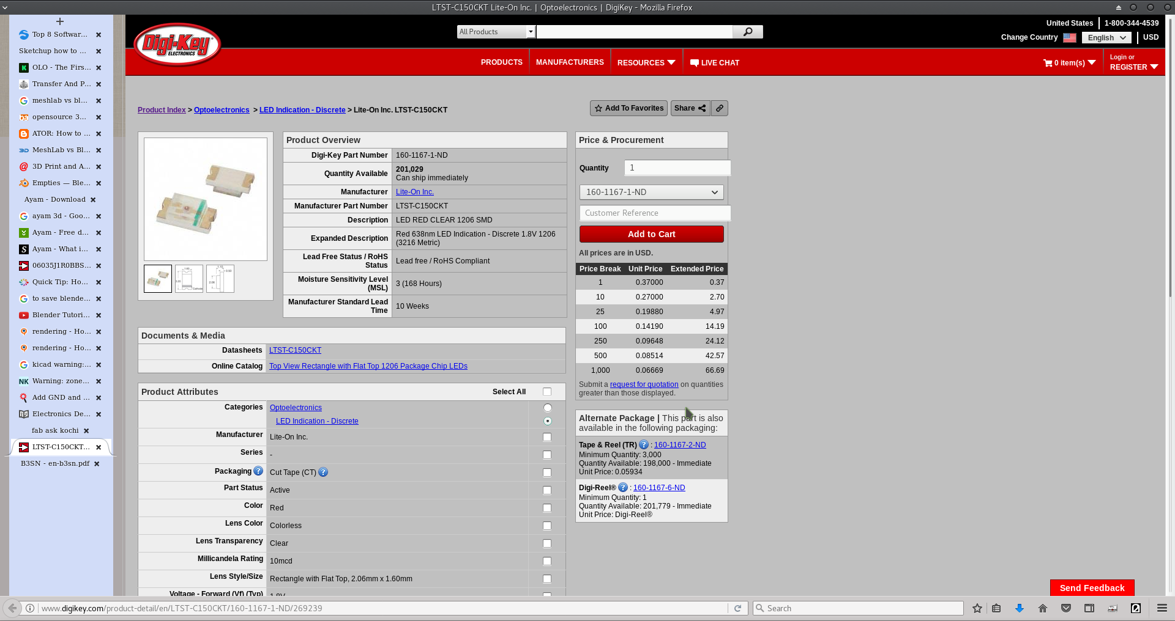Viewport: 1175px width, 621px height.
Task: Open the 160-1167-2-ND Tape & Reel link
Action: (x=680, y=445)
